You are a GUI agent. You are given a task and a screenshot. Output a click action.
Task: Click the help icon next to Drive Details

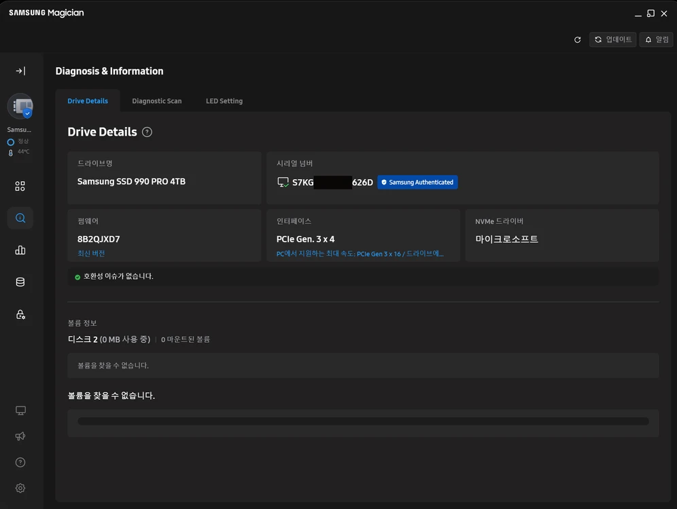(147, 132)
